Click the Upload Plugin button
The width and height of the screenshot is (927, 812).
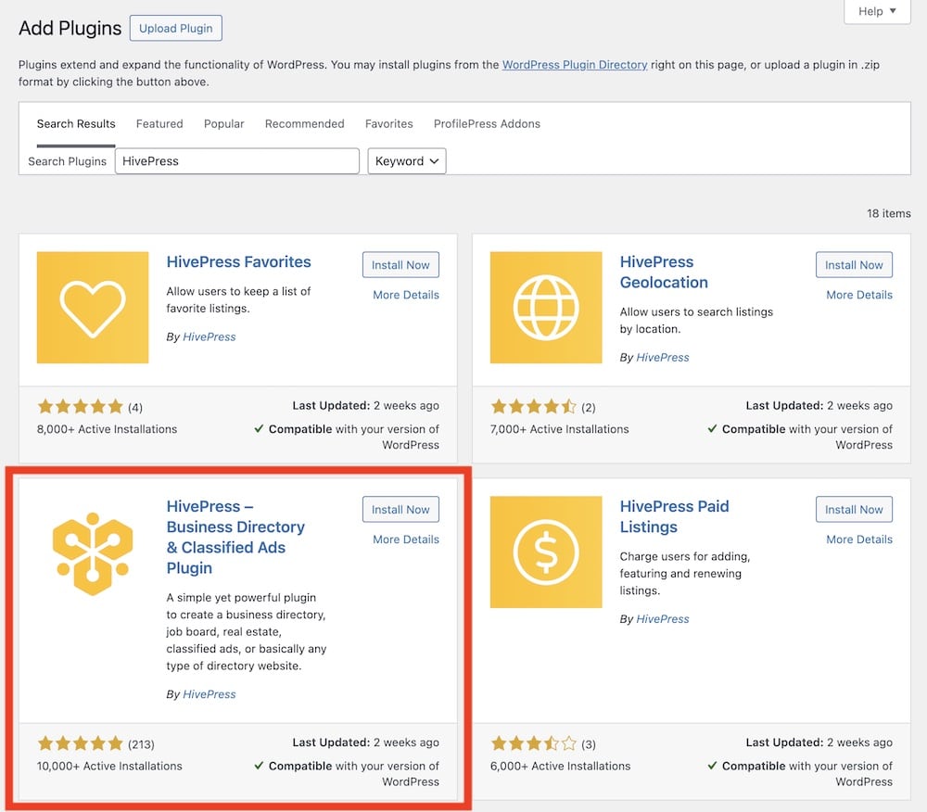click(x=176, y=29)
